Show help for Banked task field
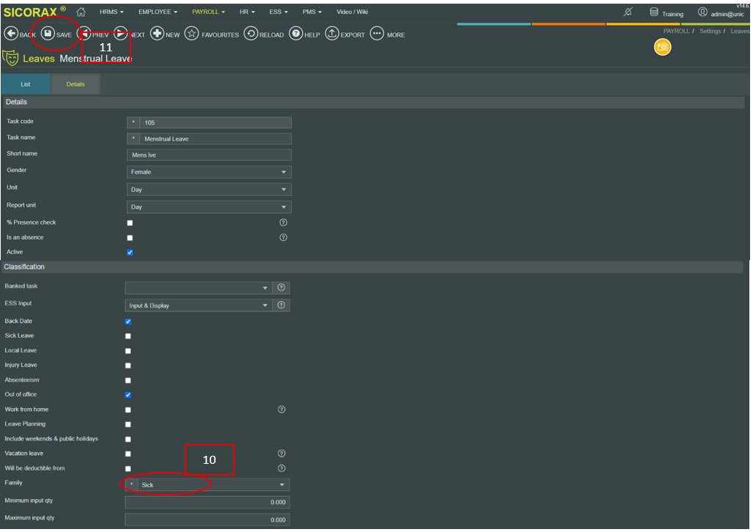The width and height of the screenshot is (753, 532). point(282,287)
